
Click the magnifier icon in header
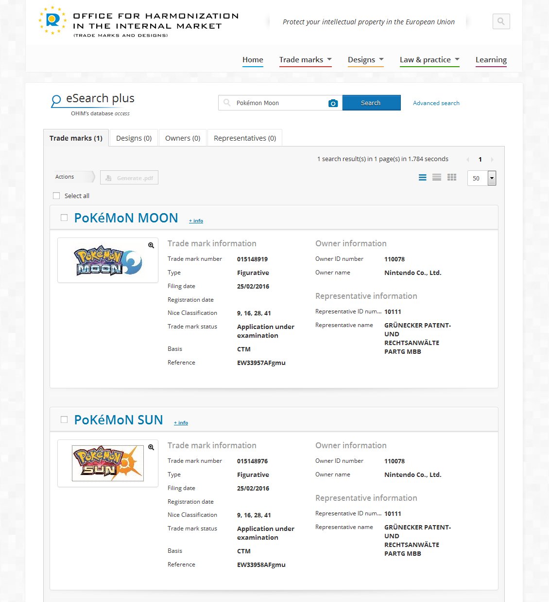pos(501,21)
